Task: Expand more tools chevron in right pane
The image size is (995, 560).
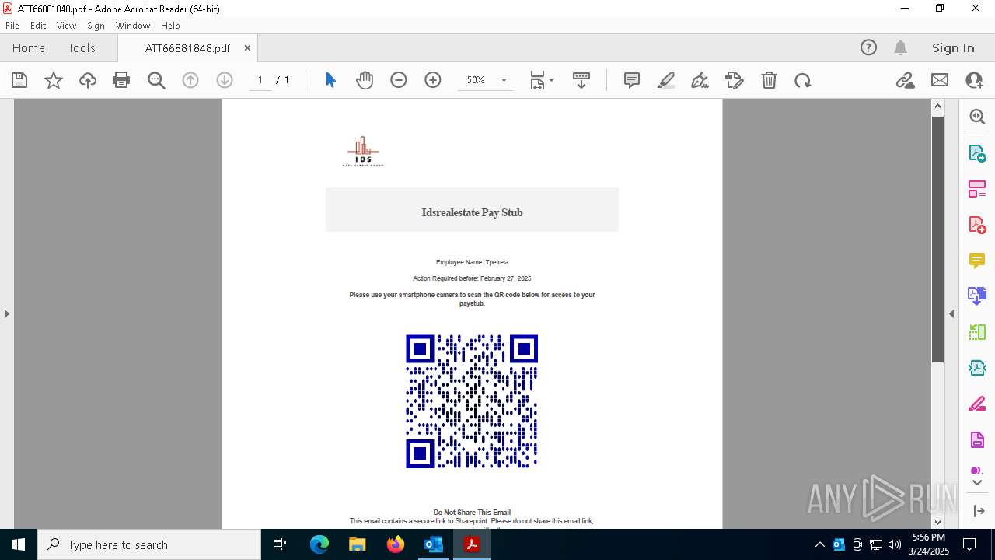Action: click(x=977, y=483)
